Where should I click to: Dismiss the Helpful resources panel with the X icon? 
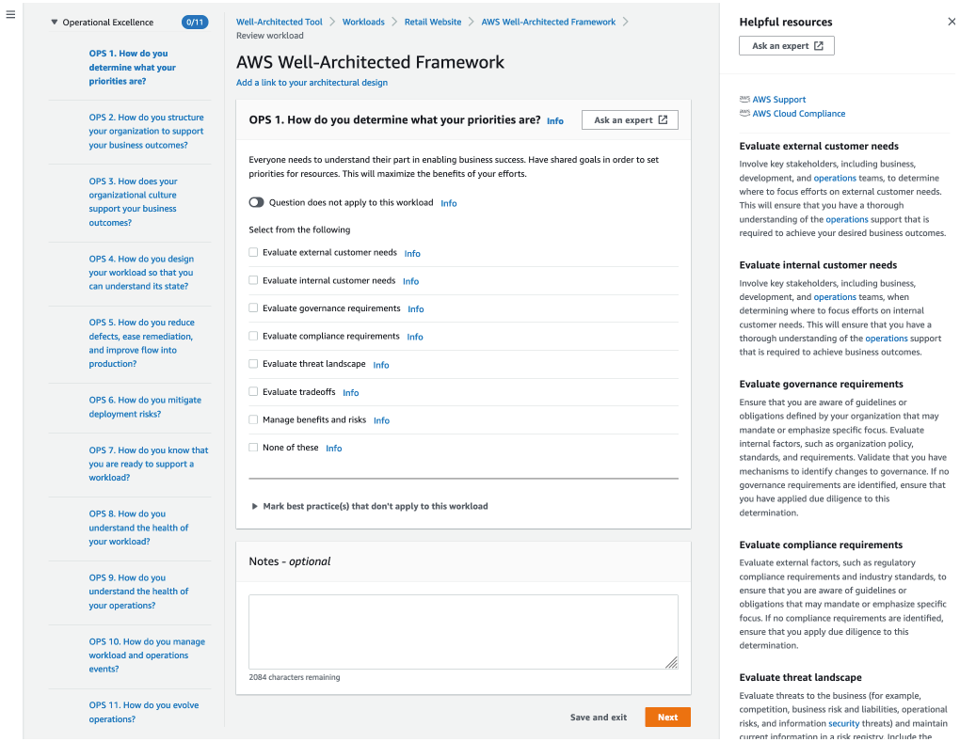click(951, 21)
